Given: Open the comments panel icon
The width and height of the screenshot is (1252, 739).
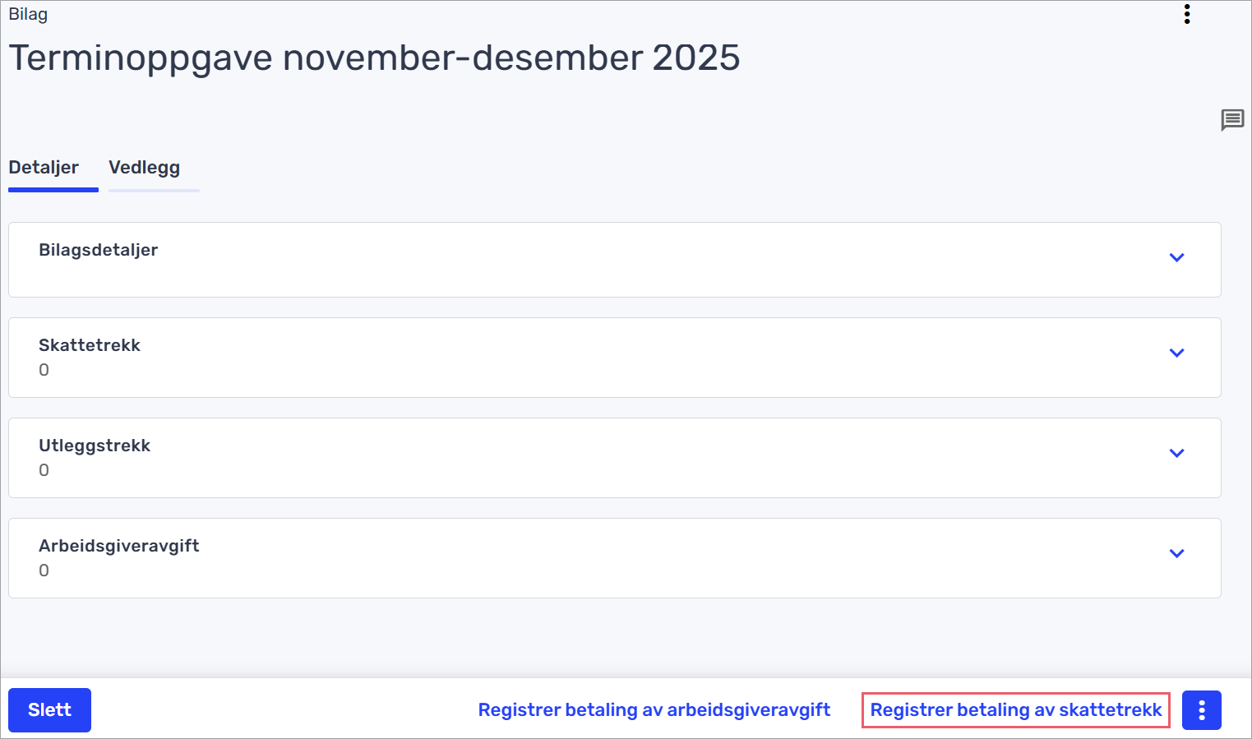Looking at the screenshot, I should [x=1231, y=120].
